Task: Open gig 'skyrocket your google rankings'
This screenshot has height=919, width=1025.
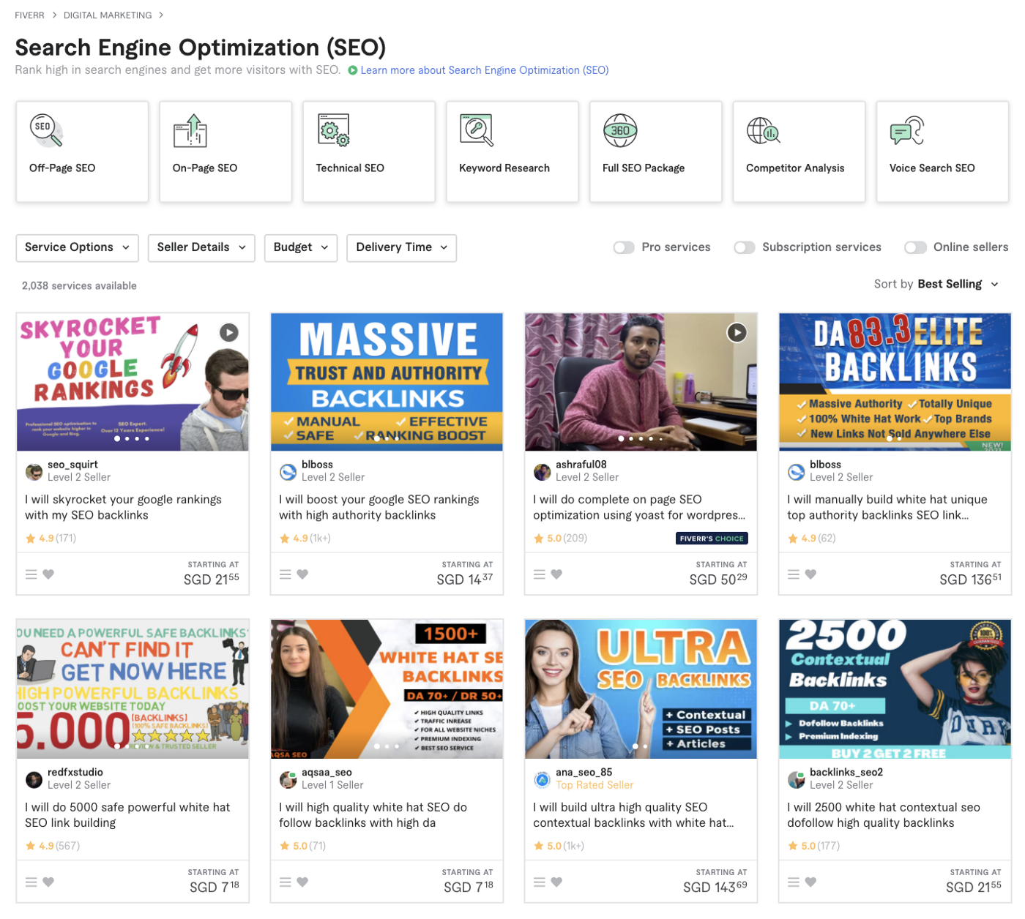Action: 123,507
